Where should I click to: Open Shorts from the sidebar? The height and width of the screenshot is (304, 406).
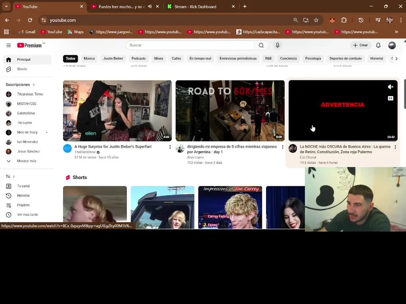(27, 69)
